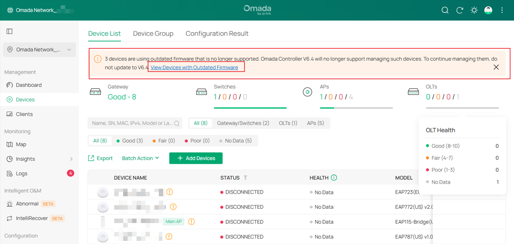This screenshot has width=514, height=244.
Task: Click the warning icon beside the Main AP tag
Action: click(191, 222)
